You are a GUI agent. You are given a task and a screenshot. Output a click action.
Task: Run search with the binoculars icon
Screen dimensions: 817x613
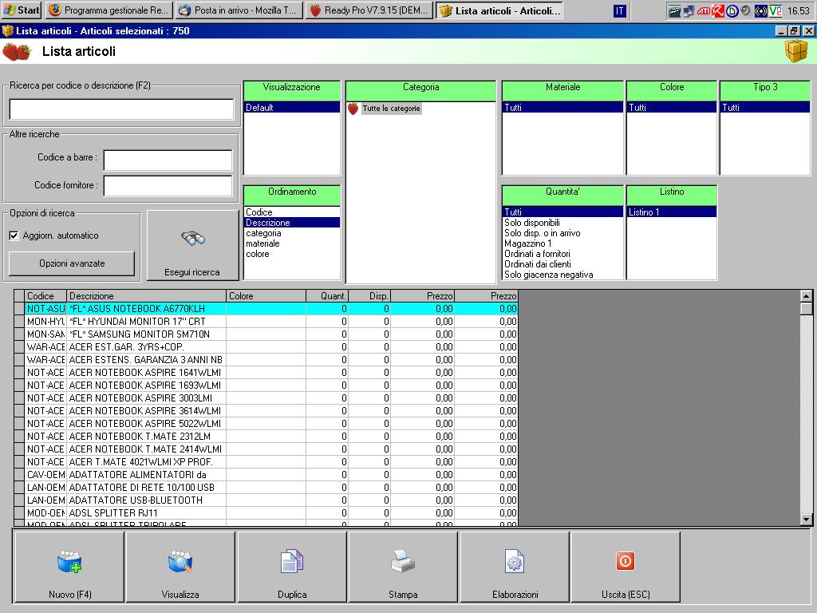click(x=192, y=239)
